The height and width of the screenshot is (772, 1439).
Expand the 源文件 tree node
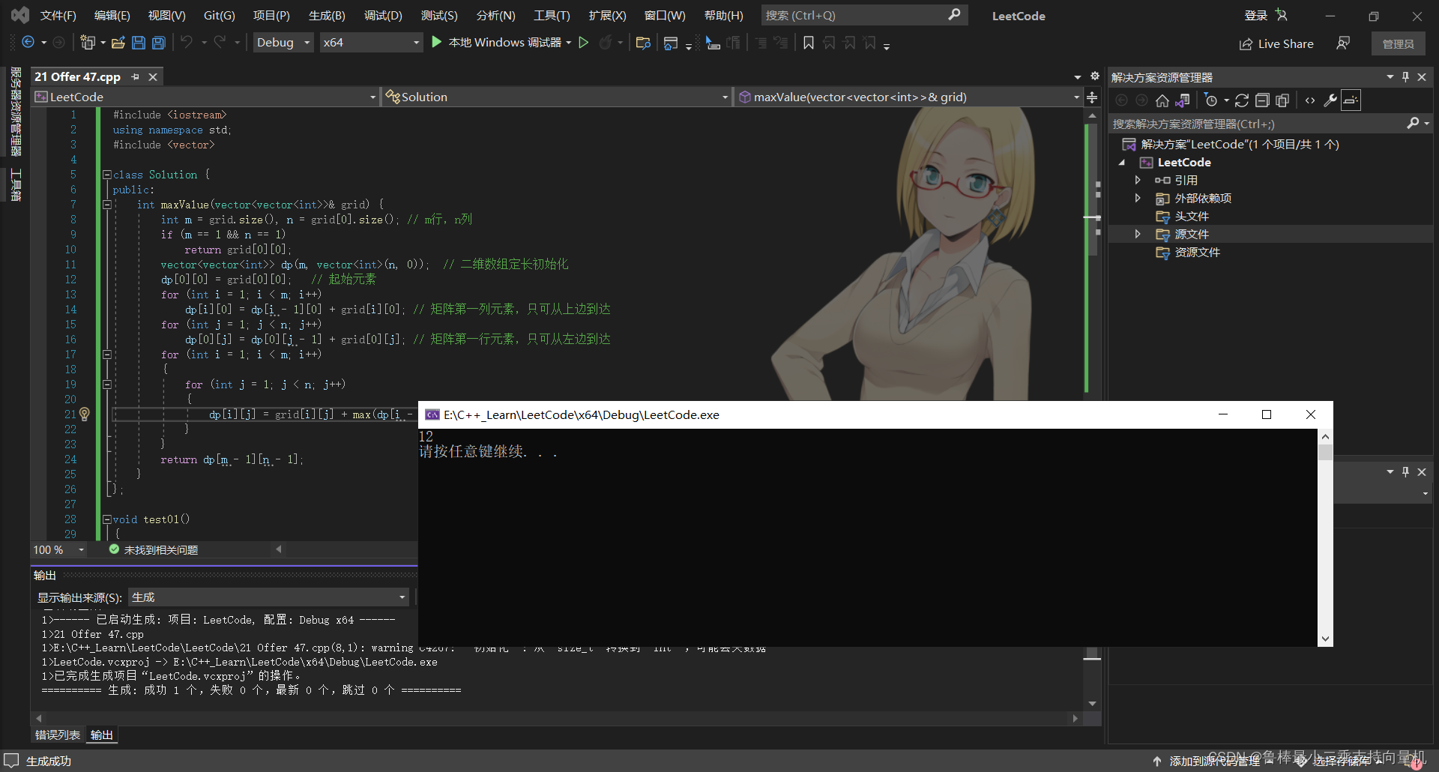point(1138,234)
